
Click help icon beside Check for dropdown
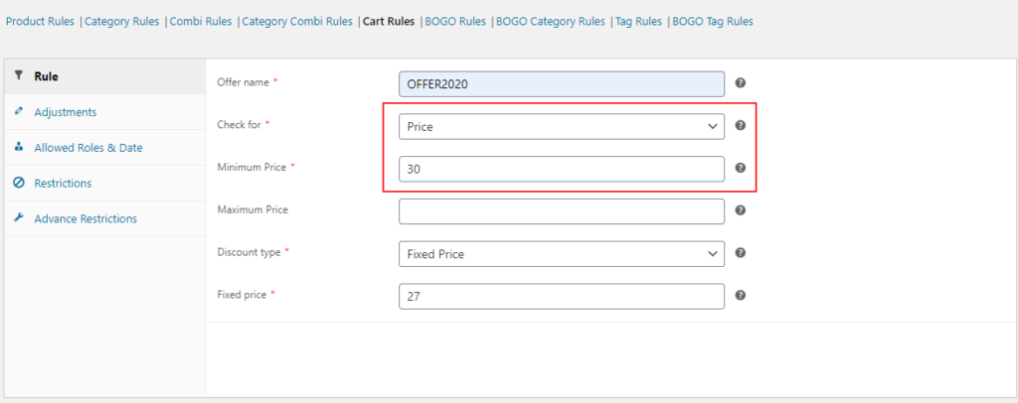click(x=741, y=126)
